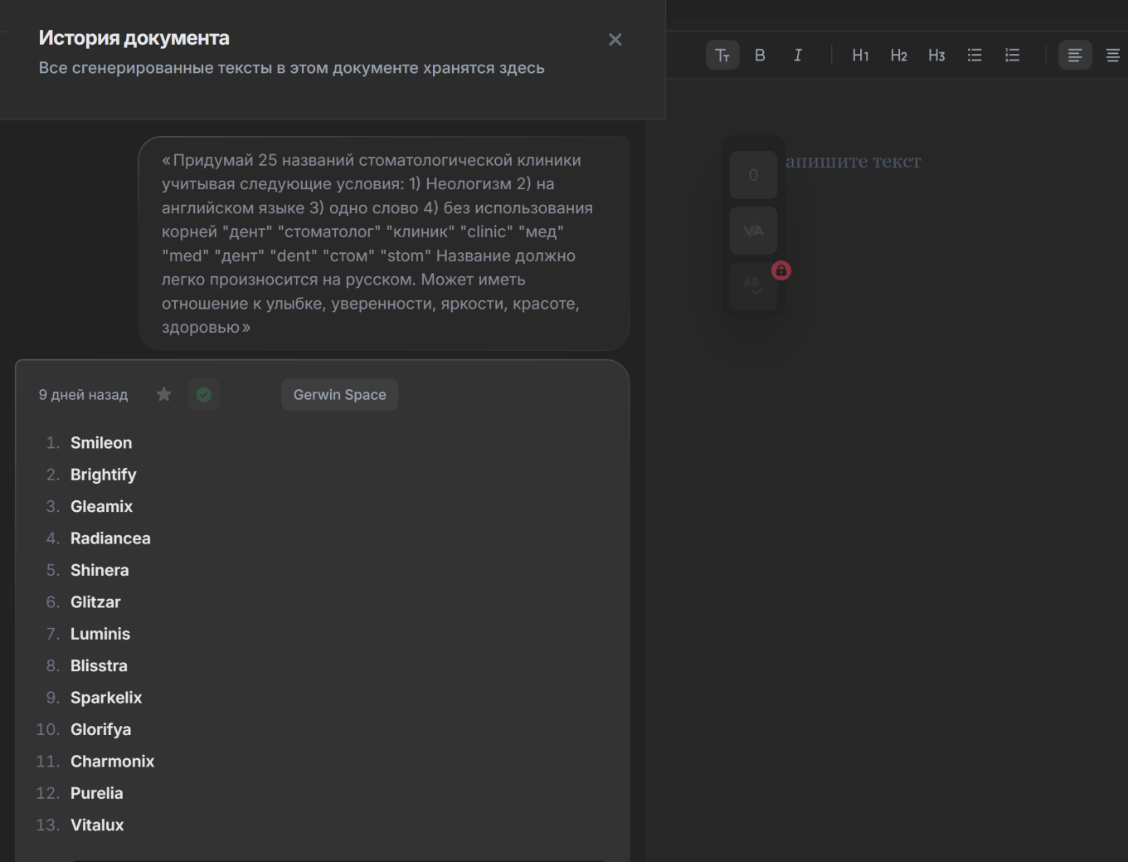Viewport: 1128px width, 862px height.
Task: Select the normal text size tool
Action: point(722,56)
